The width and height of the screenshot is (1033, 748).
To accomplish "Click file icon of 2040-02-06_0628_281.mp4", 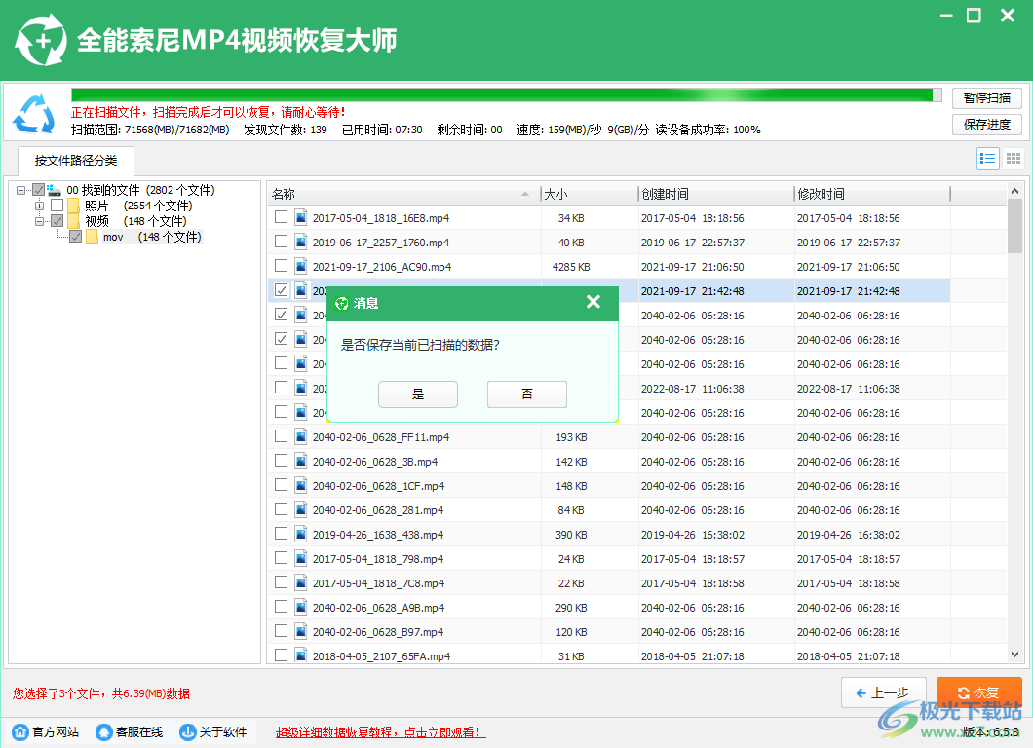I will (301, 509).
